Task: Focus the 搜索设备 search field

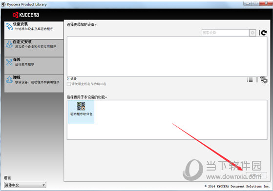Action: (x=225, y=33)
